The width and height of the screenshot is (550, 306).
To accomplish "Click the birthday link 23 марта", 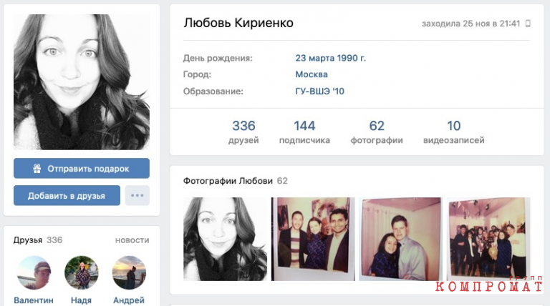I will [x=315, y=58].
